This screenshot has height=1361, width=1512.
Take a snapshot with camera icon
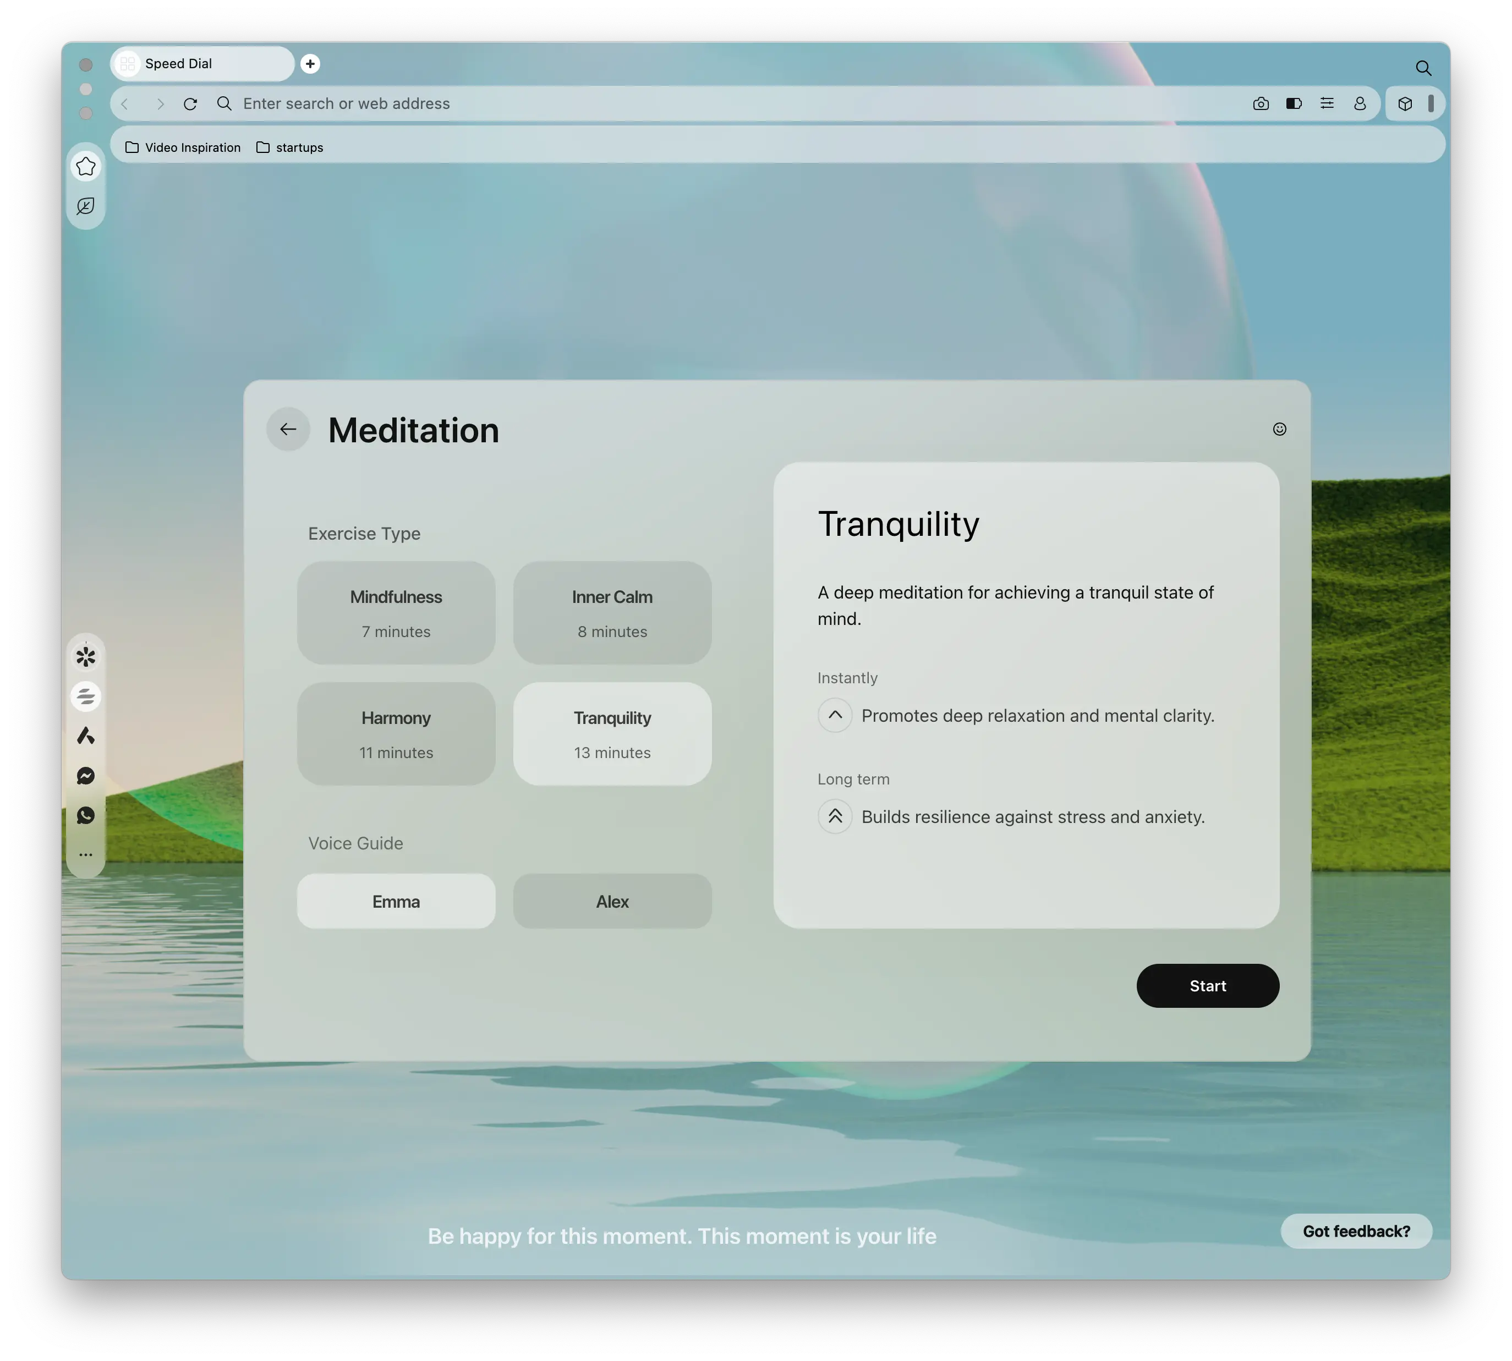[1261, 104]
